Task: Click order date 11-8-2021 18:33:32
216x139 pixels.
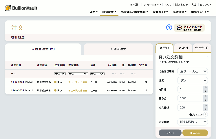Action: pos(22,82)
